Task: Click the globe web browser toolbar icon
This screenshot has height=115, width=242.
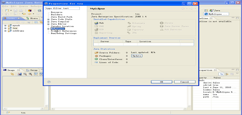Action: click(39, 10)
